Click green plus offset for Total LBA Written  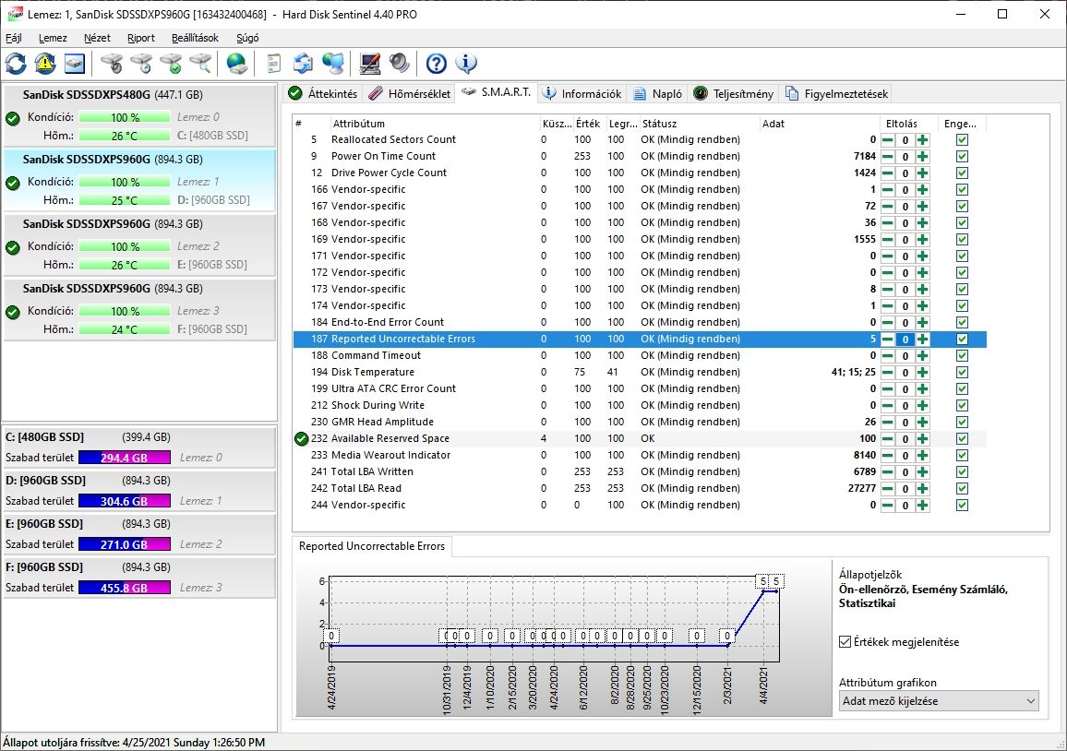pyautogui.click(x=922, y=472)
